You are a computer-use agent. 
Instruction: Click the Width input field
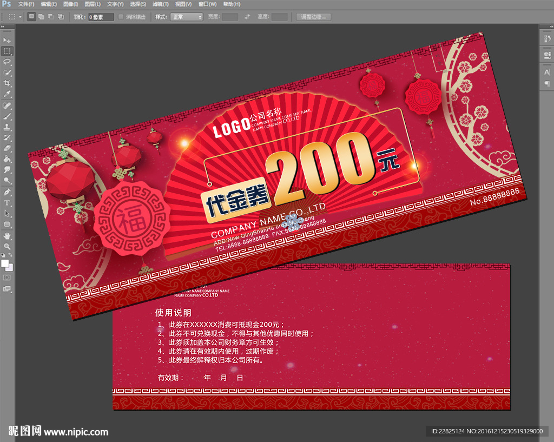coord(229,17)
